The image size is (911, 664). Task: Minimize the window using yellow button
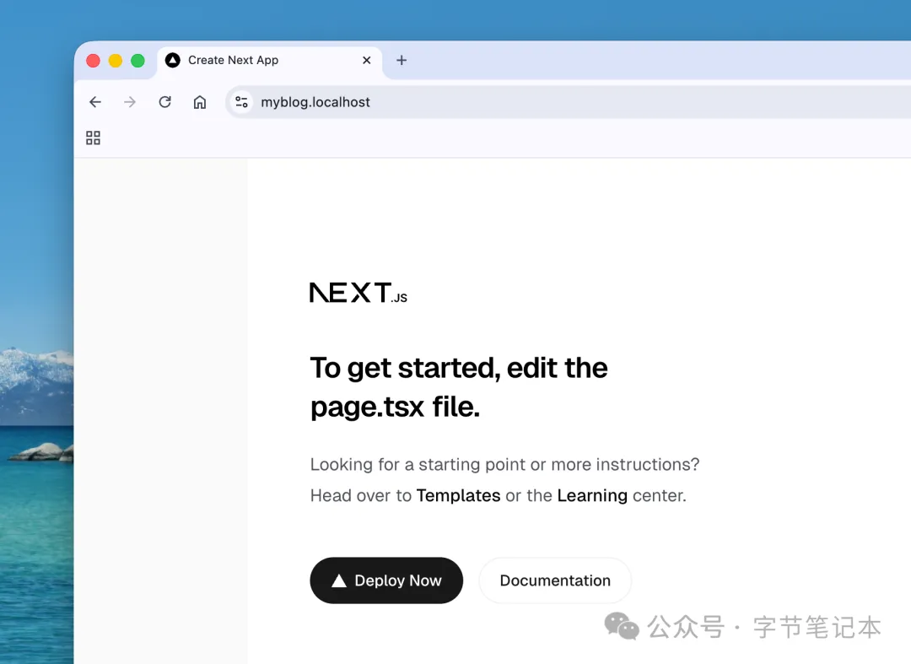(116, 61)
